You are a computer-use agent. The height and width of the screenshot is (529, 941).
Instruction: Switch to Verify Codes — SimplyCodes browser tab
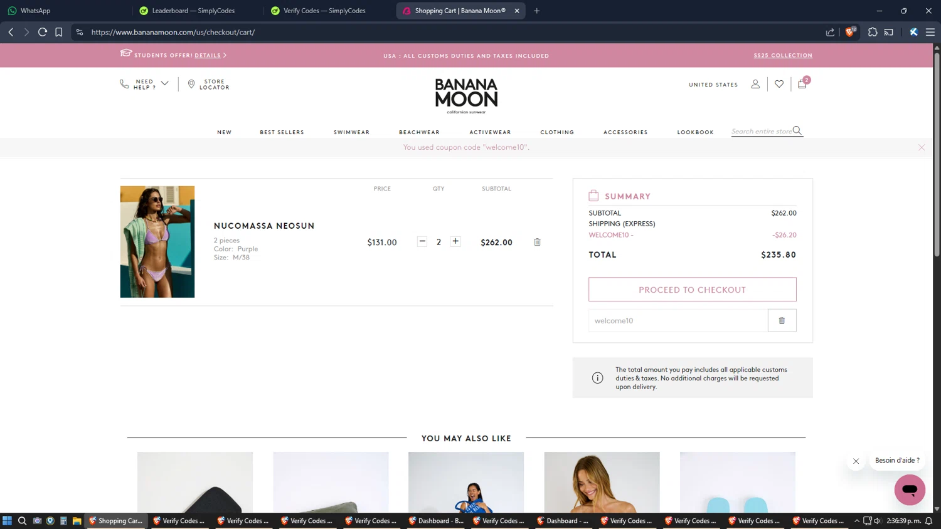(x=327, y=11)
